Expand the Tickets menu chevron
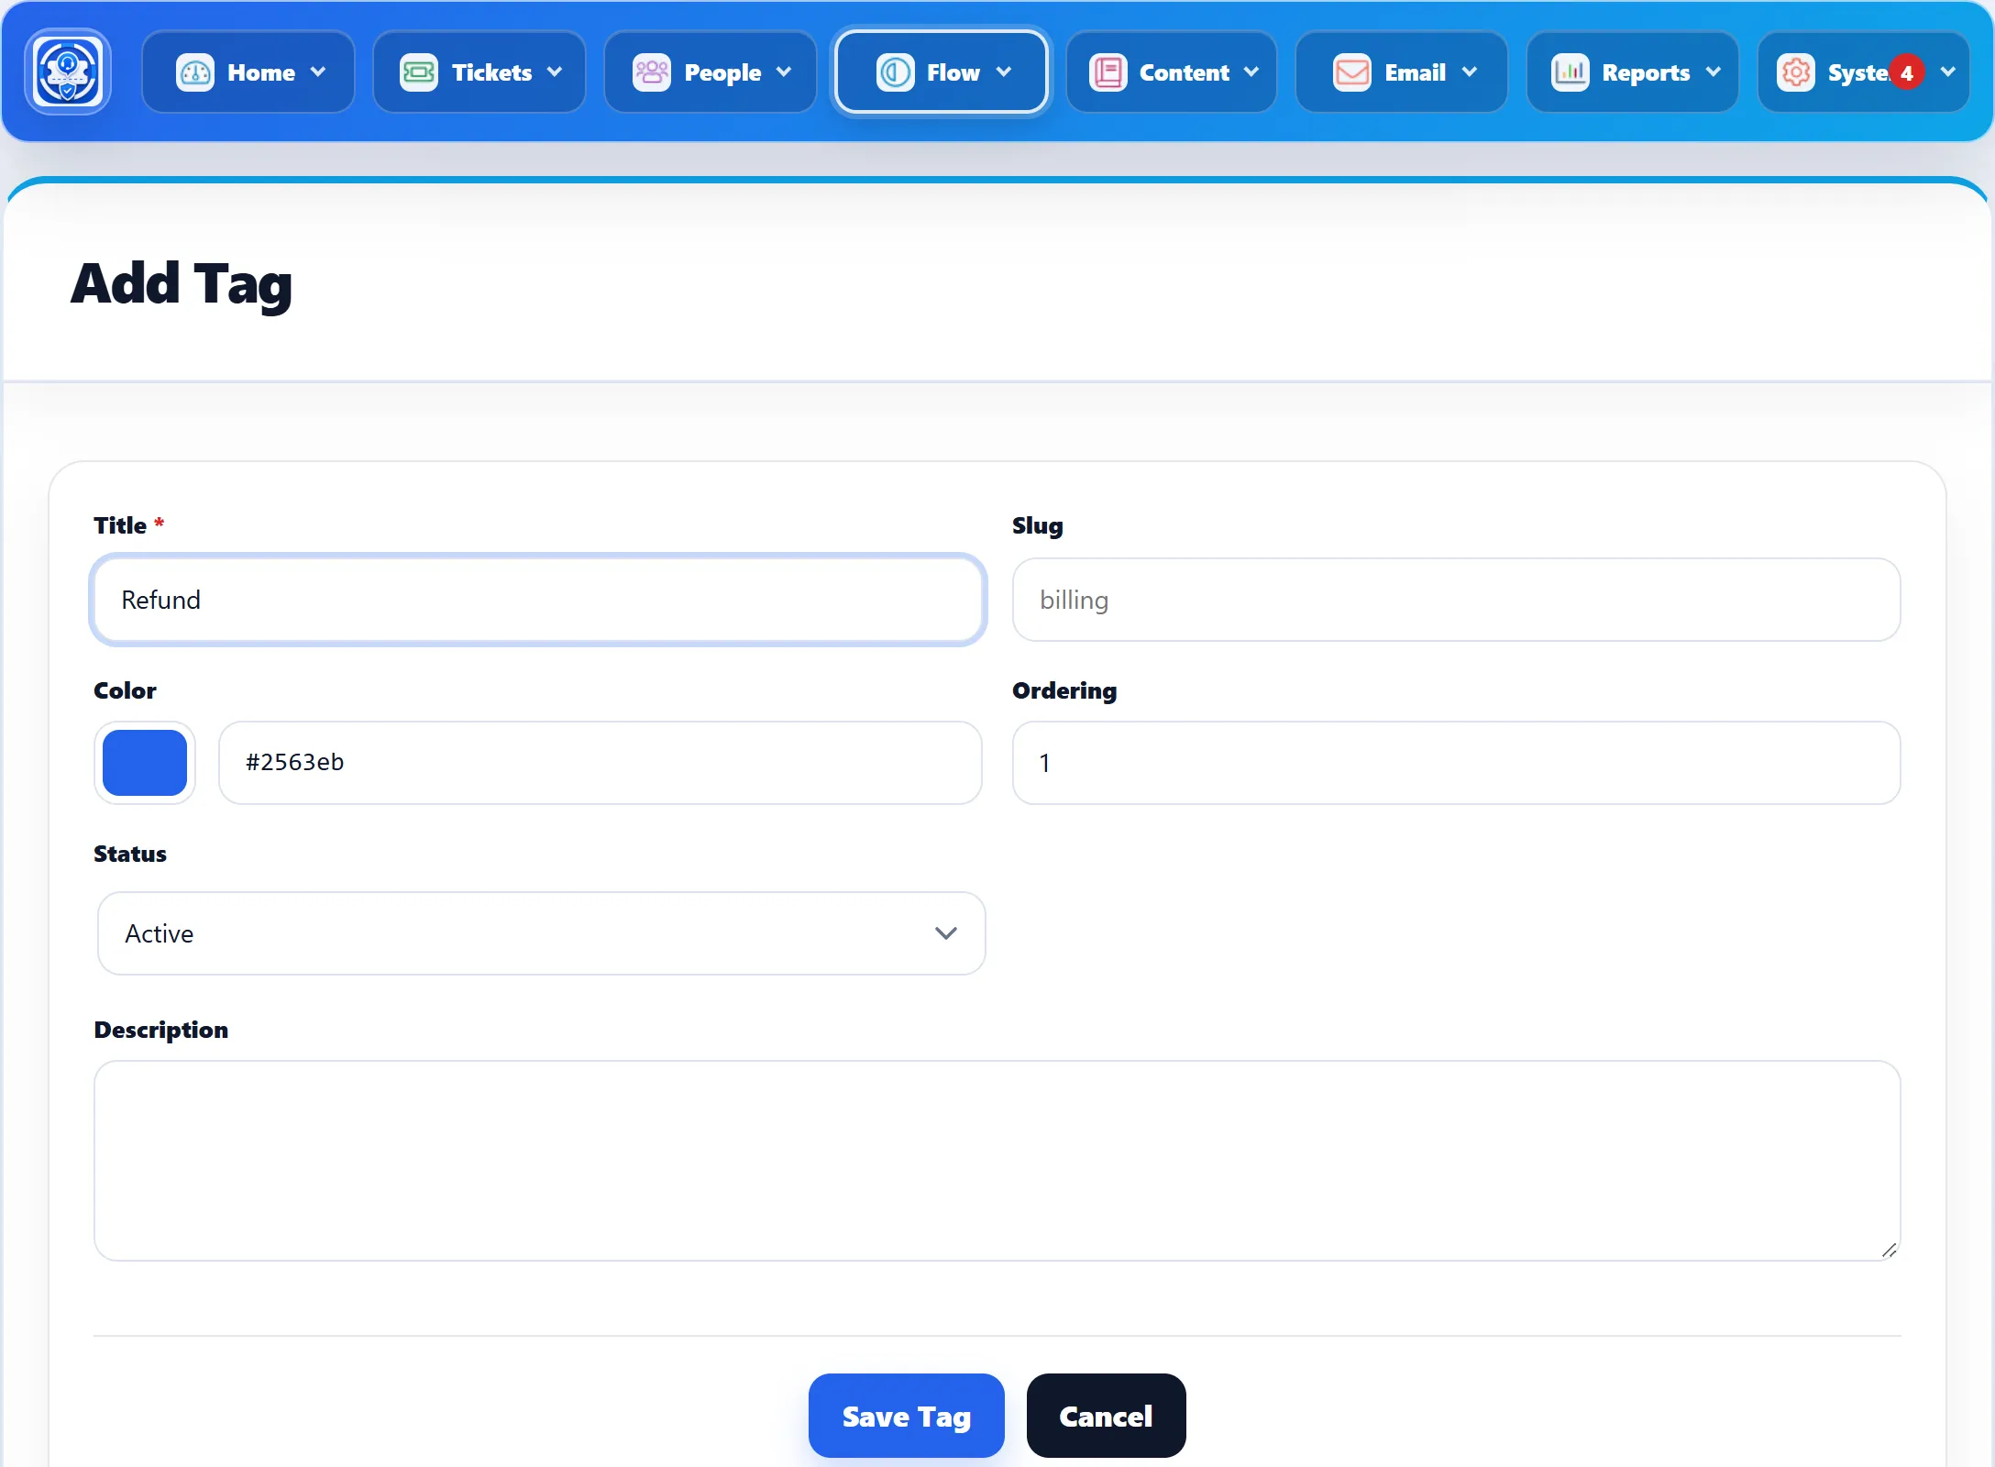Screen dimensions: 1995x1467 pos(555,72)
